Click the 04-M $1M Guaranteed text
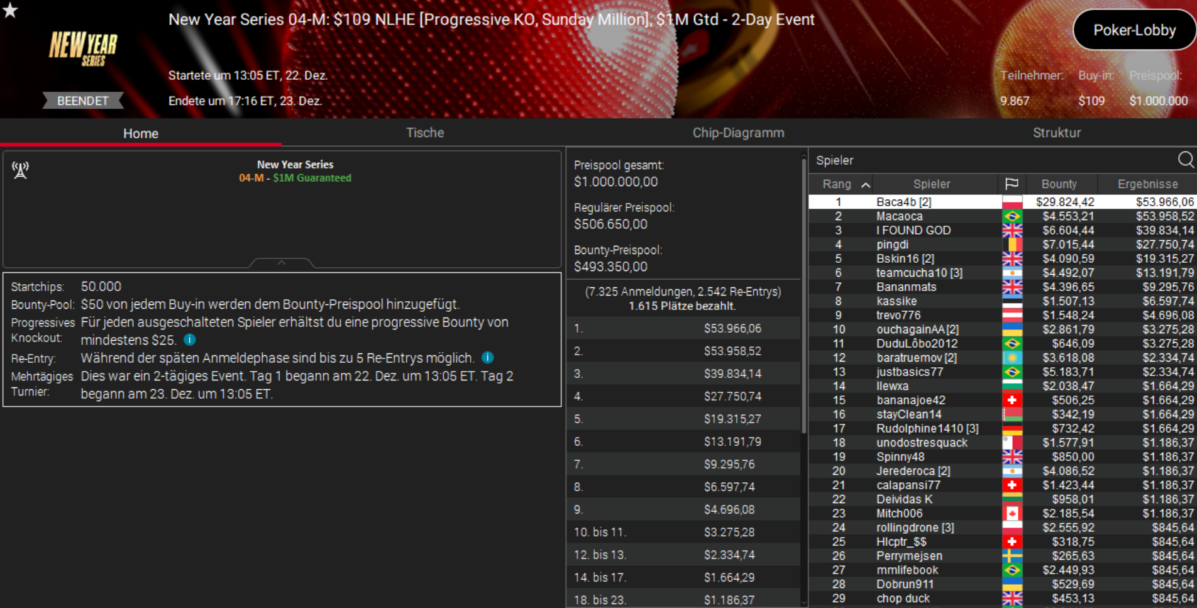Image resolution: width=1197 pixels, height=608 pixels. point(295,178)
